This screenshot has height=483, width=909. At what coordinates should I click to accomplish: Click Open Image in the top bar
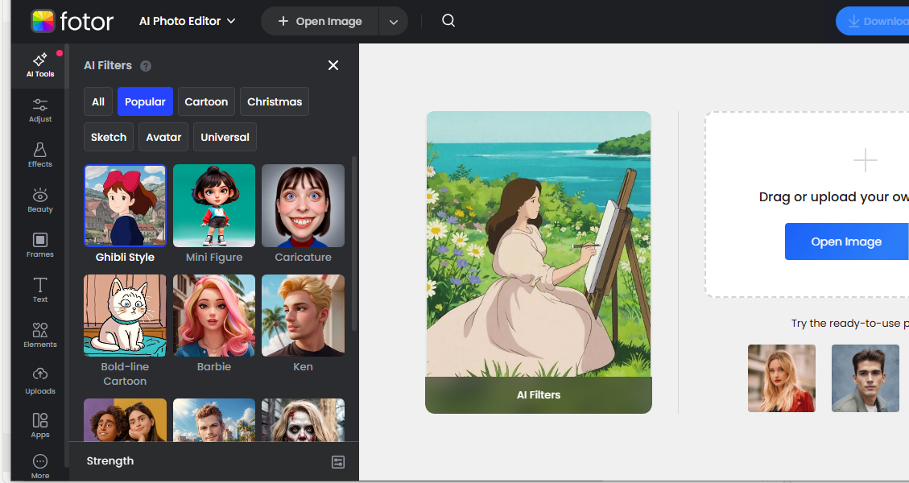[320, 22]
